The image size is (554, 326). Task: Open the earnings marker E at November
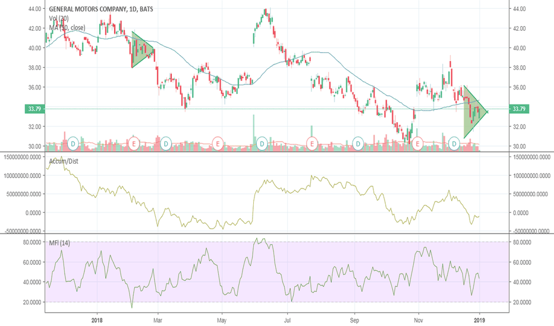pos(418,144)
